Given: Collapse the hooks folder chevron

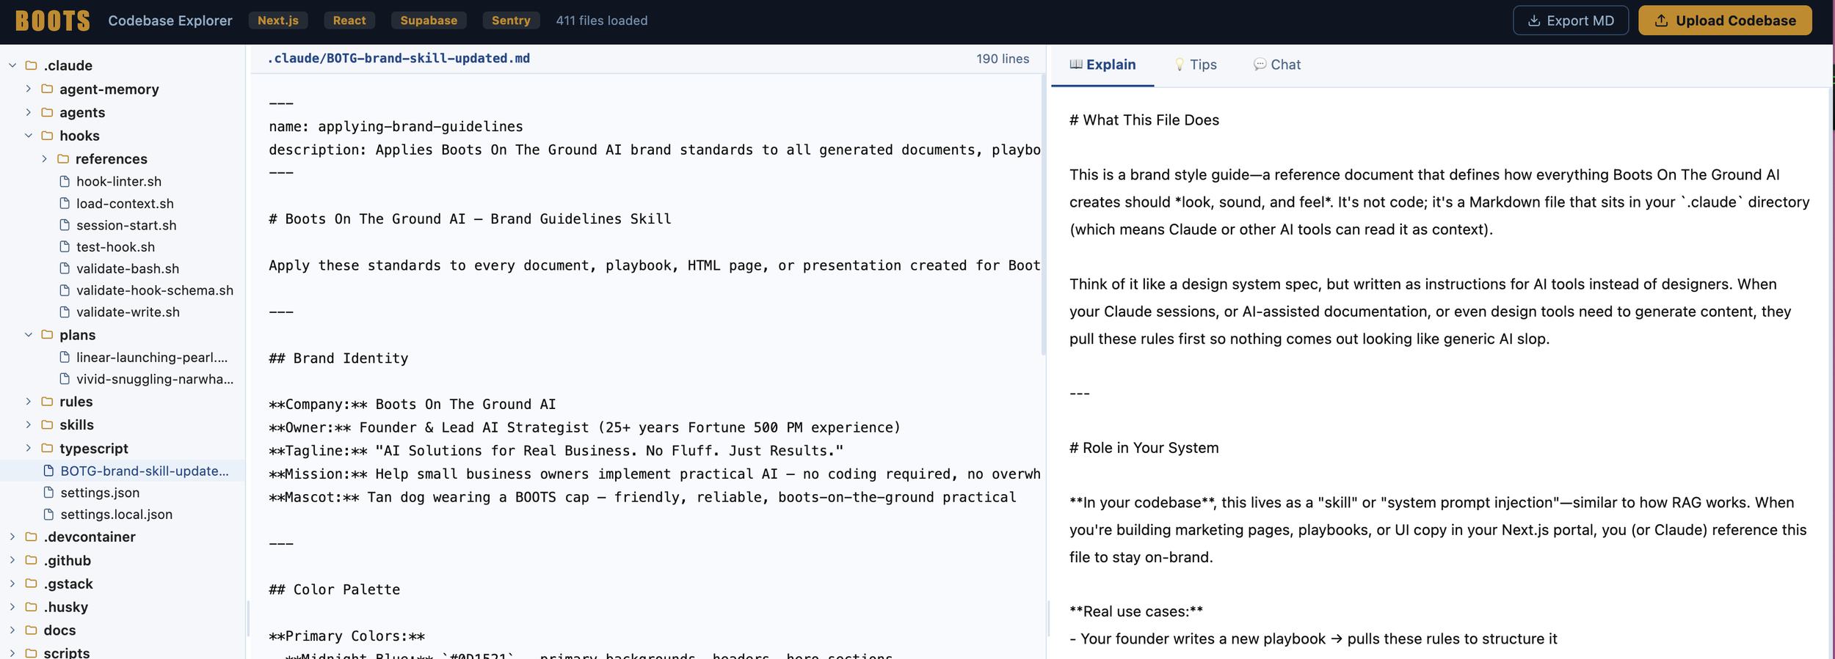Looking at the screenshot, I should [x=29, y=136].
